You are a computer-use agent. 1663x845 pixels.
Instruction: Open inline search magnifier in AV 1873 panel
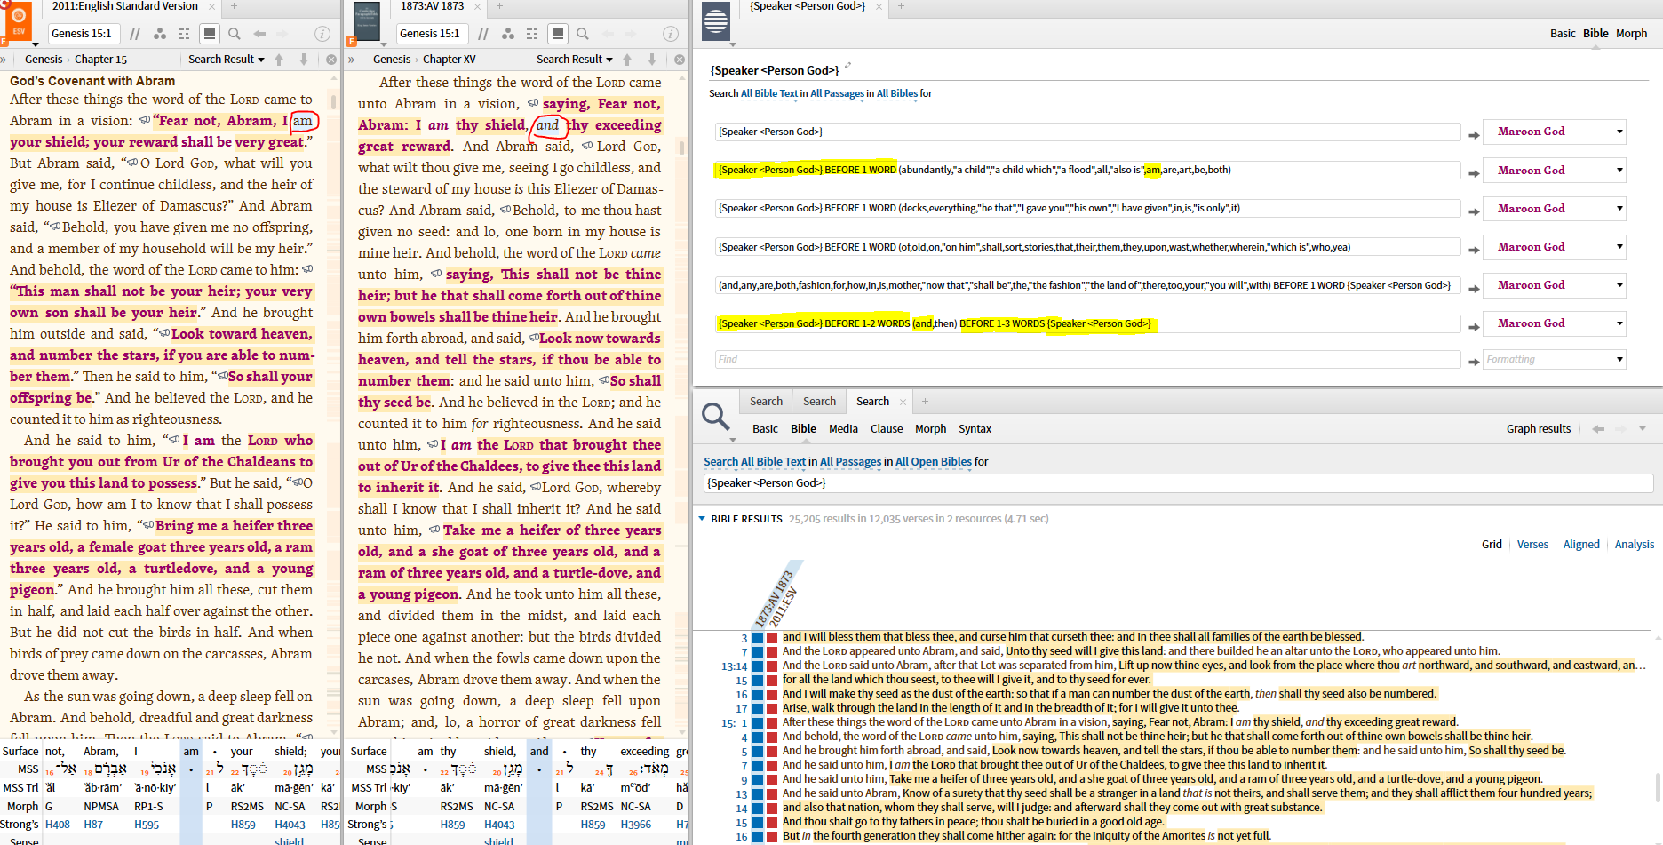point(583,34)
